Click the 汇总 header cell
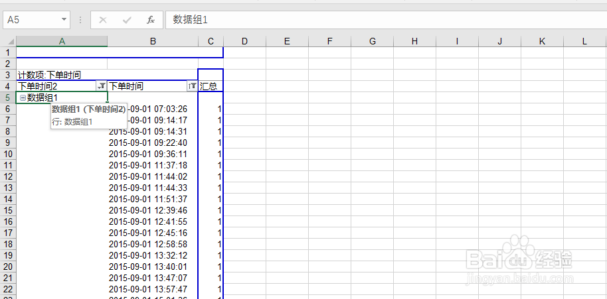Viewport: 607px width, 299px height. [x=211, y=86]
